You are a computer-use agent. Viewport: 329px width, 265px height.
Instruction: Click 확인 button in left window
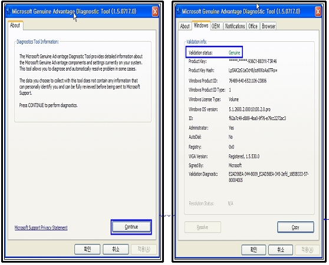pyautogui.click(x=87, y=249)
